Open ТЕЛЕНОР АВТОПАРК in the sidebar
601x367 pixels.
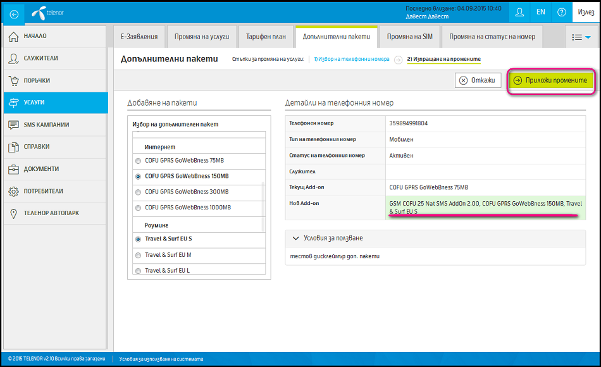point(55,213)
